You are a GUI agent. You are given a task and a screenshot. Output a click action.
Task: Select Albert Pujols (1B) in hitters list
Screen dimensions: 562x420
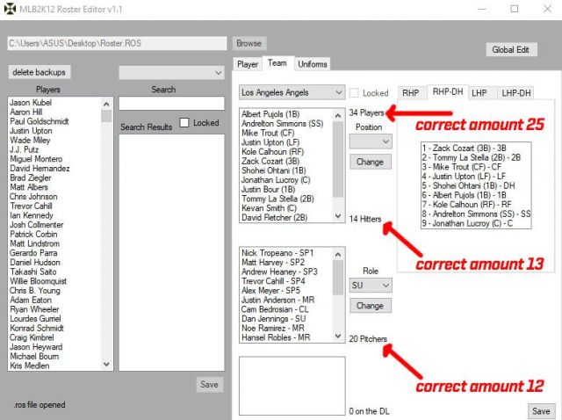286,114
